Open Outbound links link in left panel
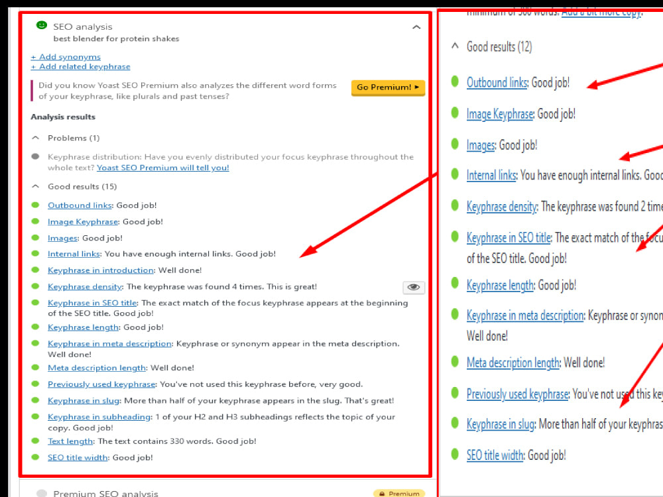The image size is (663, 497). click(80, 205)
